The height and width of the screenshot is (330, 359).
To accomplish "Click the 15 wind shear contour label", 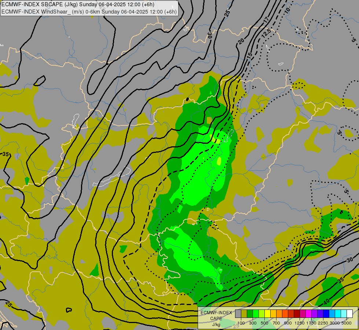I will coord(250,55).
